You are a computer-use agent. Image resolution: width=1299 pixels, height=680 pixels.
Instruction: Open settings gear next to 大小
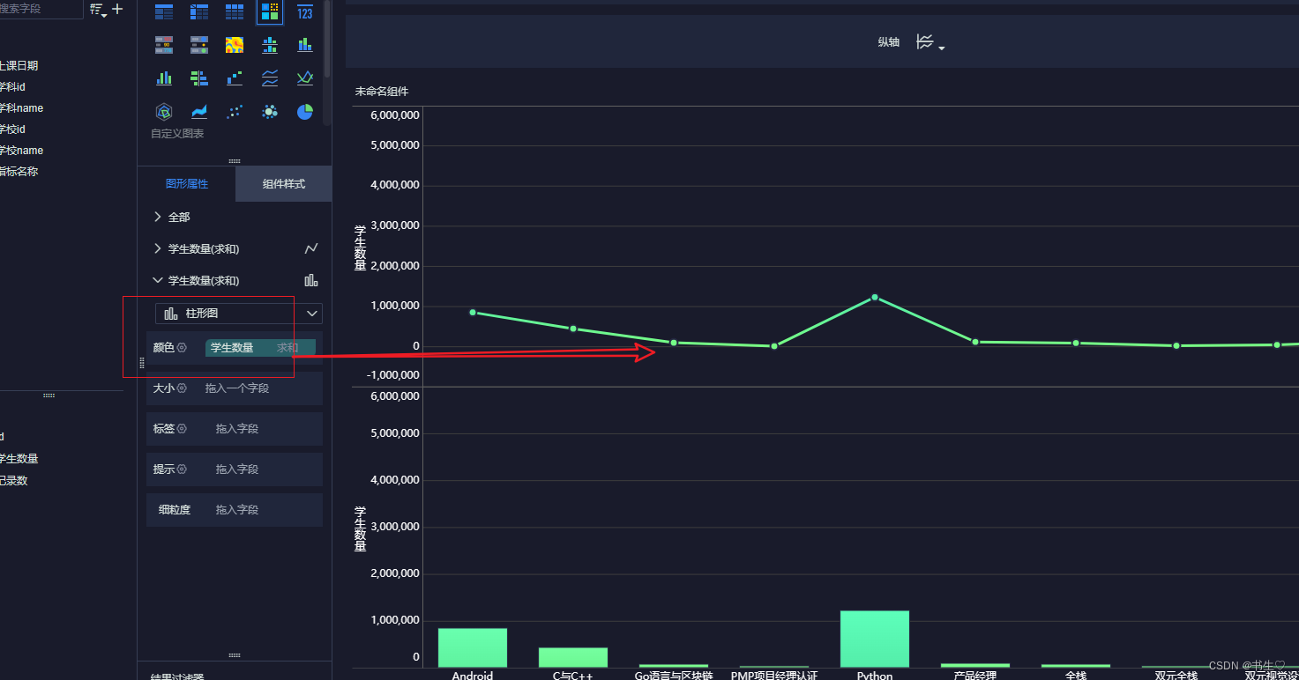pos(182,388)
